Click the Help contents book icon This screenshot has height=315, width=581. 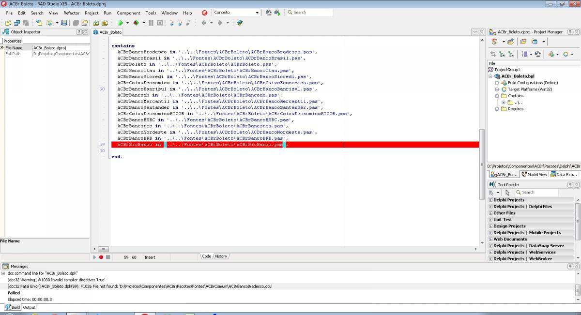239,22
